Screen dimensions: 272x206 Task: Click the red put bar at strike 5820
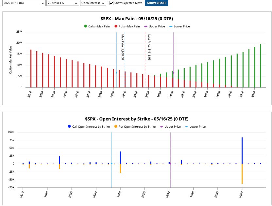click(31, 69)
